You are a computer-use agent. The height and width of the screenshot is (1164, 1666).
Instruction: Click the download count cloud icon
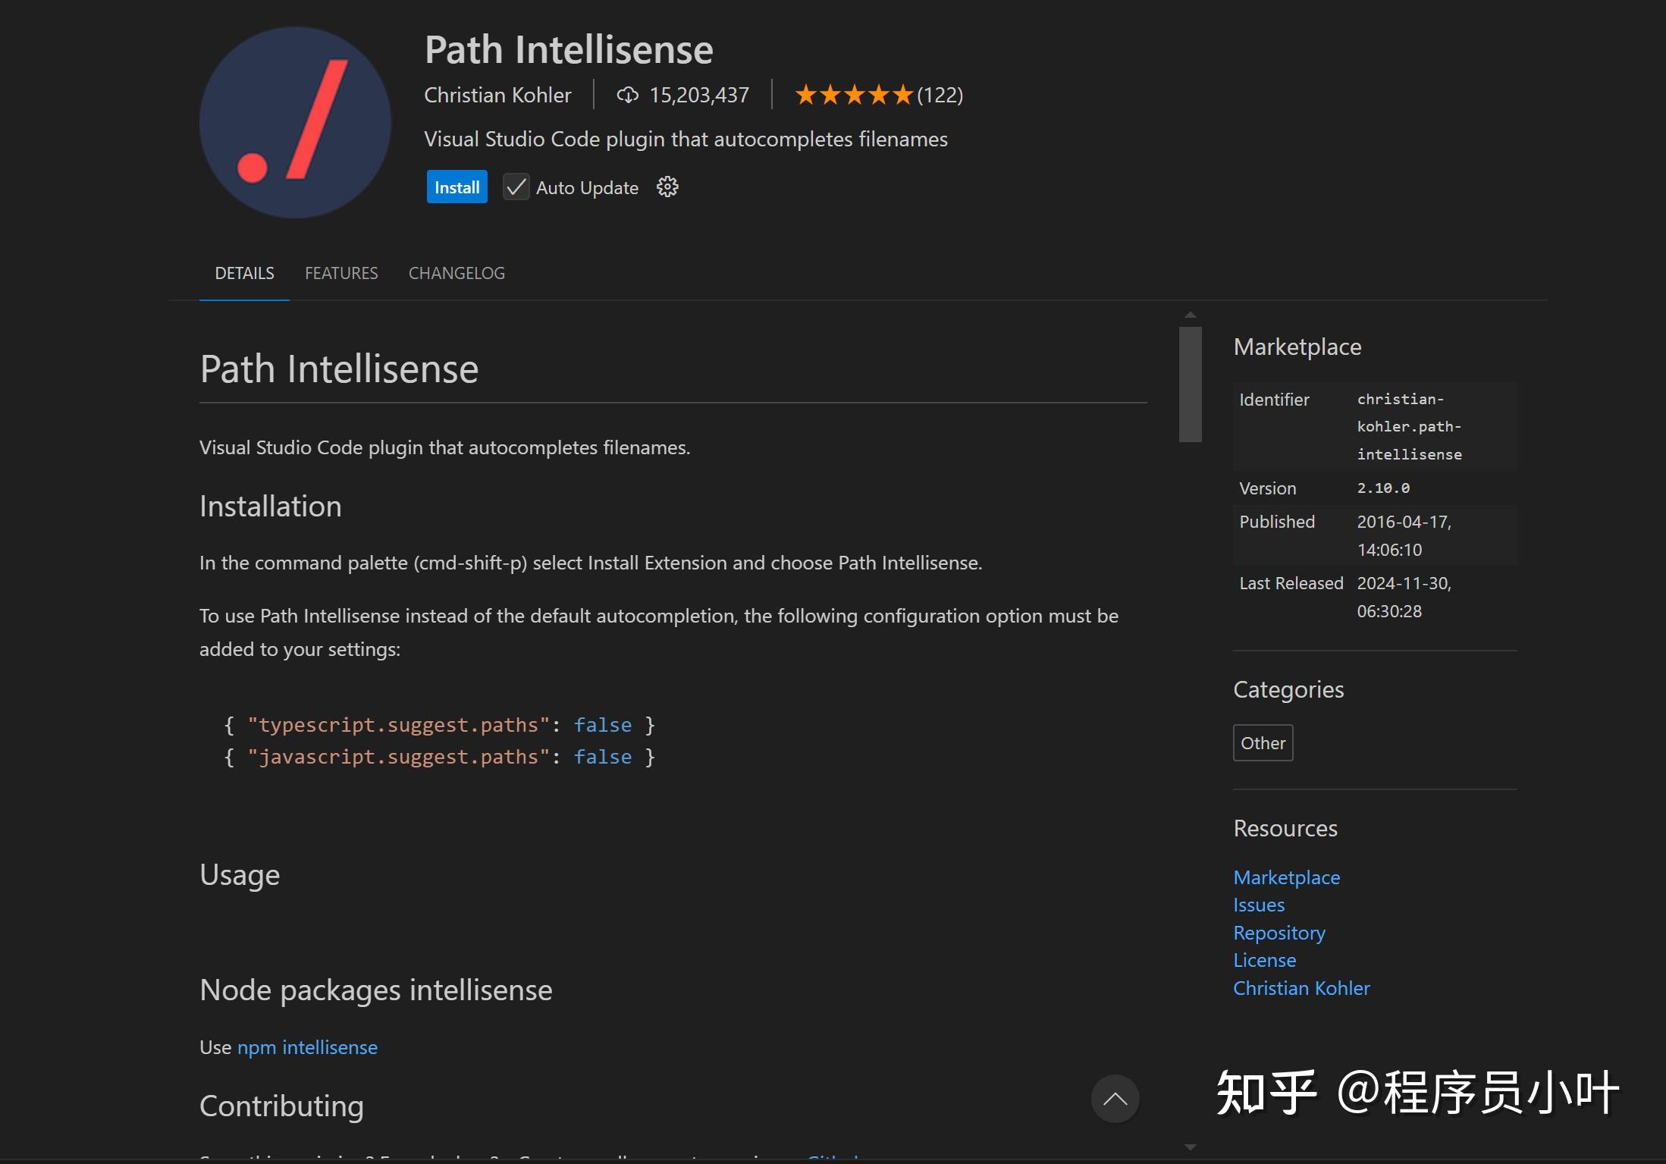pyautogui.click(x=627, y=95)
